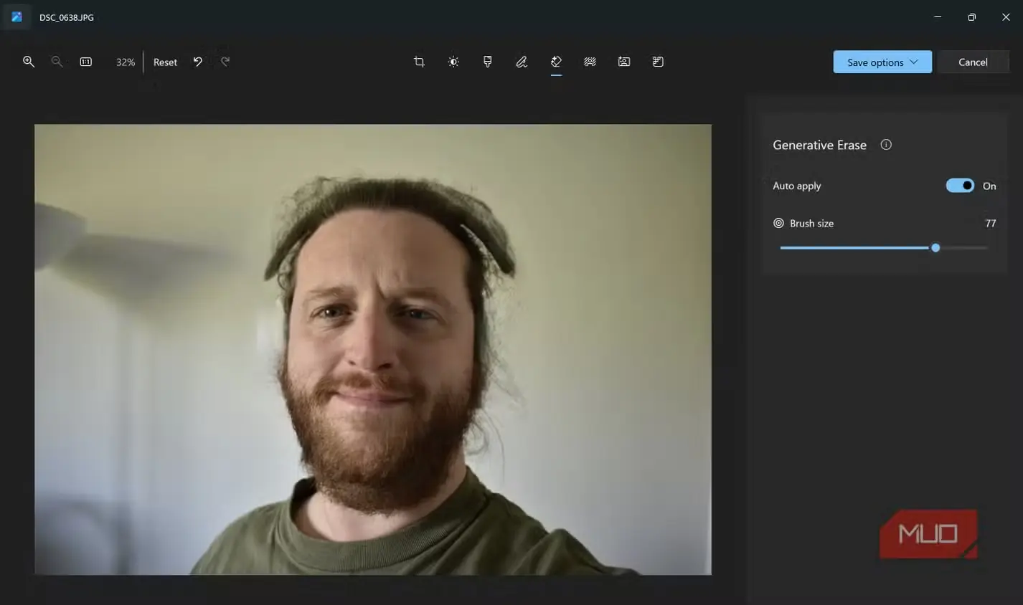Click the DSC_0638.JPG file name
1023x605 pixels.
coord(67,17)
